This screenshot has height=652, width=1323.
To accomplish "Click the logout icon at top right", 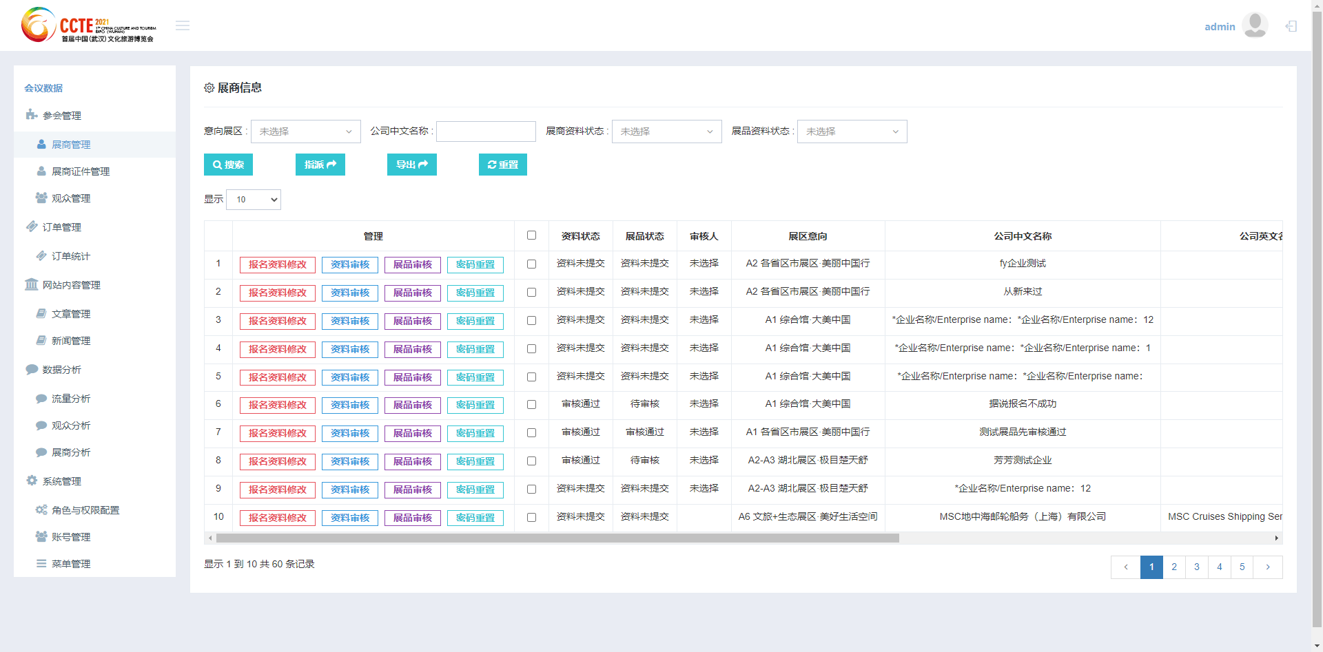I will click(1291, 26).
